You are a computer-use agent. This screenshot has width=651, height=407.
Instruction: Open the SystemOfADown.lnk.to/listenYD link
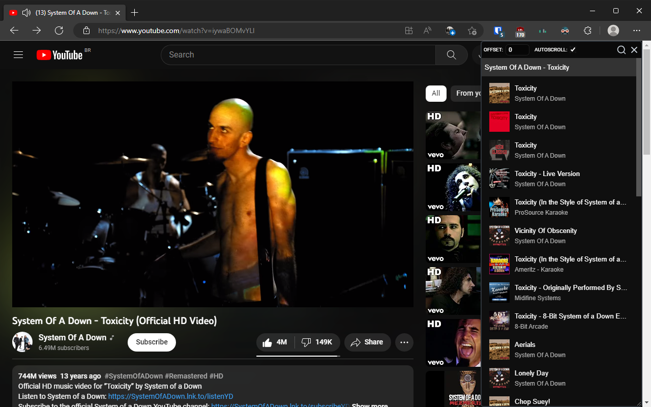171,396
